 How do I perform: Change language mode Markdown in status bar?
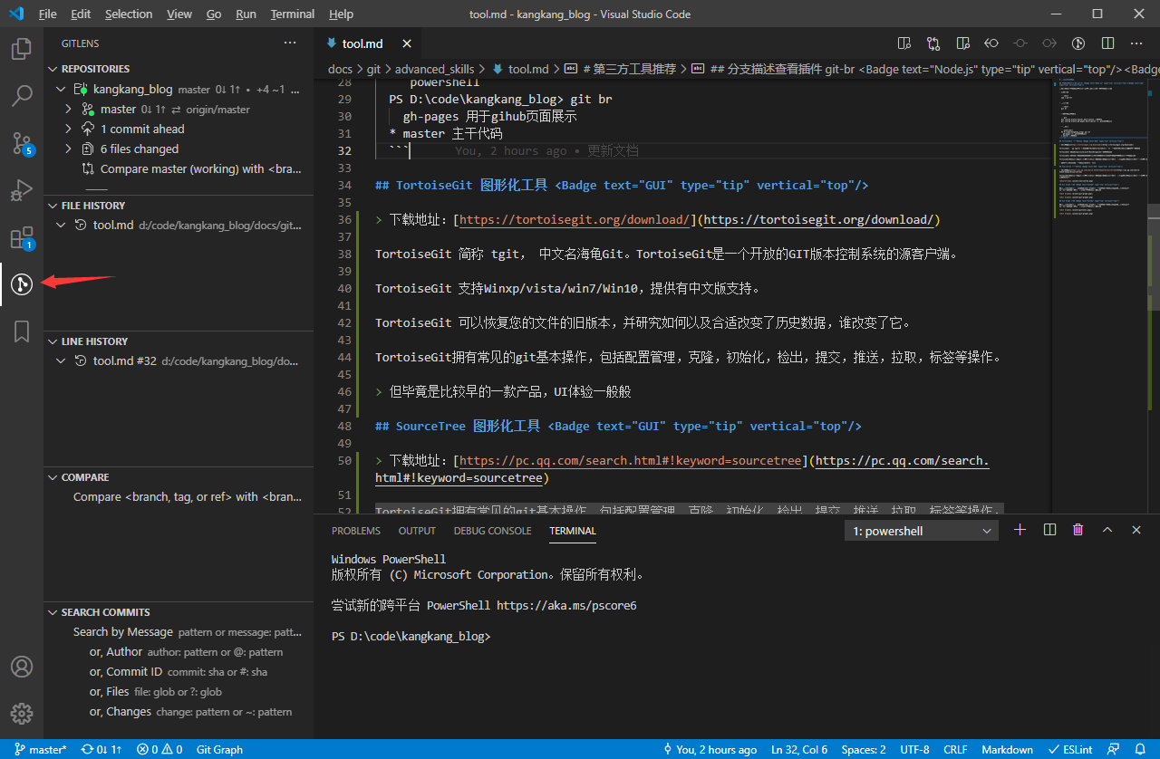pyautogui.click(x=1007, y=749)
